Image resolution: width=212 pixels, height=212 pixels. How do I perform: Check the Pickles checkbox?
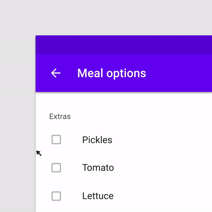click(56, 140)
